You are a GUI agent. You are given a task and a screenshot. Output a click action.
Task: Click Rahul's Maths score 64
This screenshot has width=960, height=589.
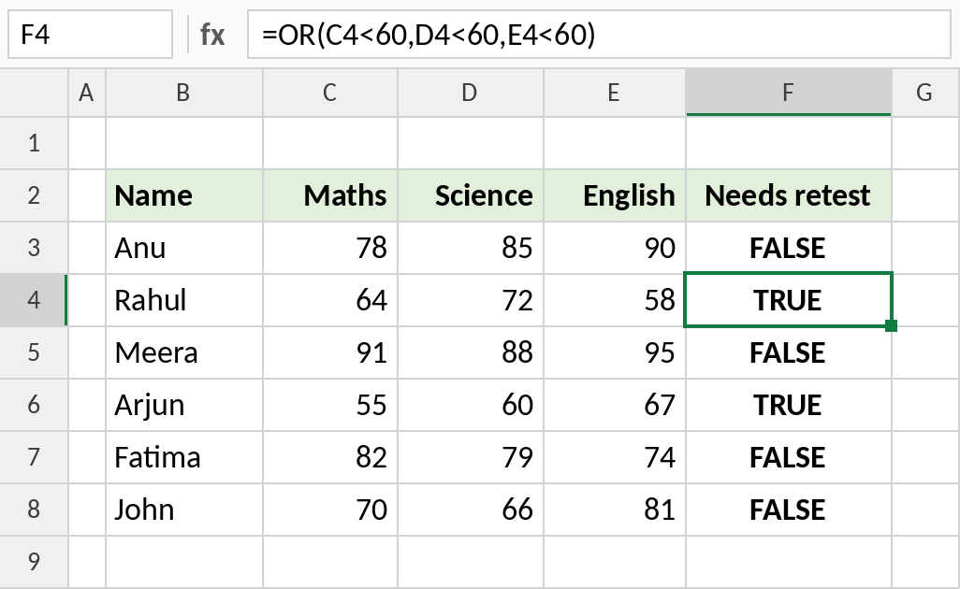[x=330, y=300]
